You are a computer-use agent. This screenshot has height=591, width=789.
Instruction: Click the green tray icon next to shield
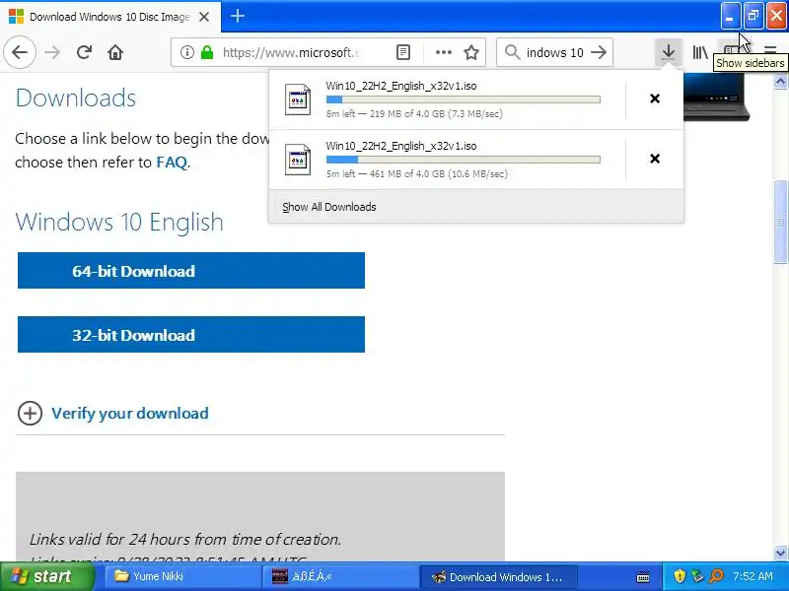coord(697,576)
